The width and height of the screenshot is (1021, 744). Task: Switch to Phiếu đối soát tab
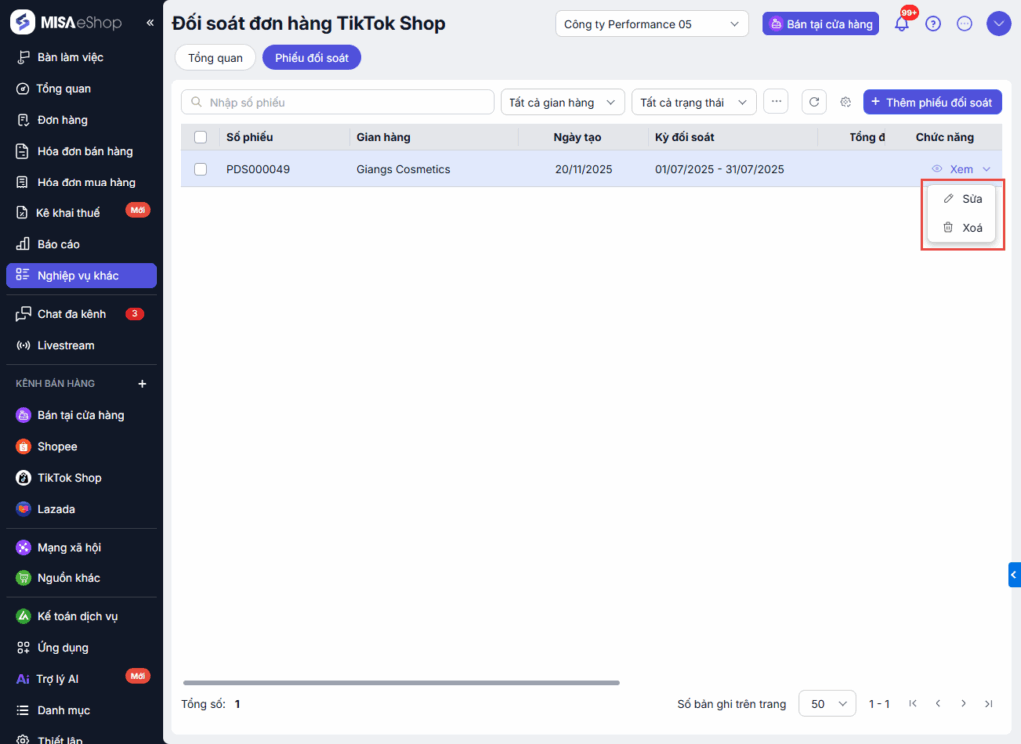coord(312,57)
